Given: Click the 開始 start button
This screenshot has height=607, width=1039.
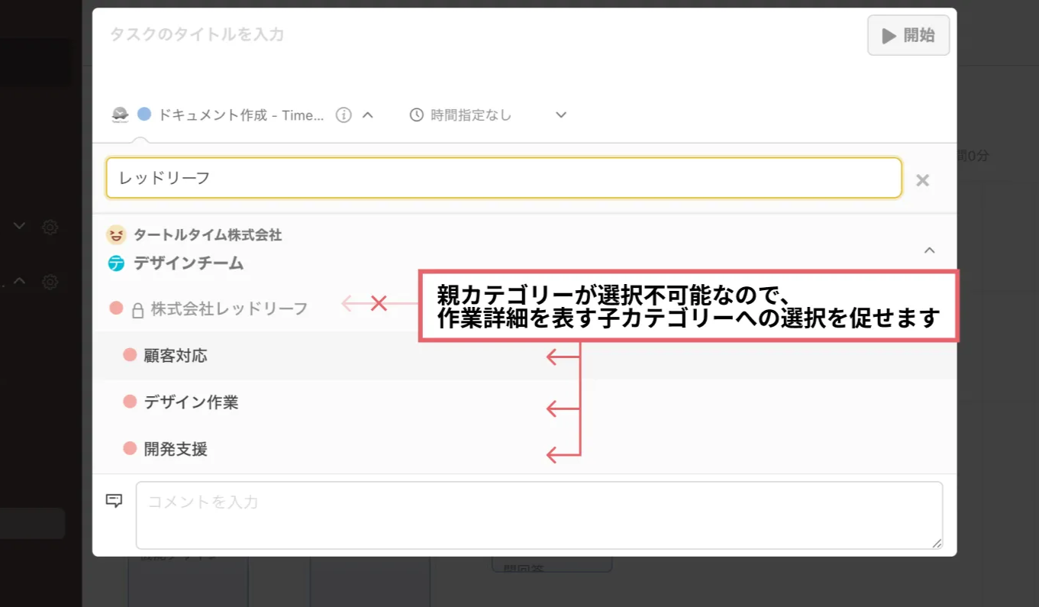Looking at the screenshot, I should [x=908, y=35].
